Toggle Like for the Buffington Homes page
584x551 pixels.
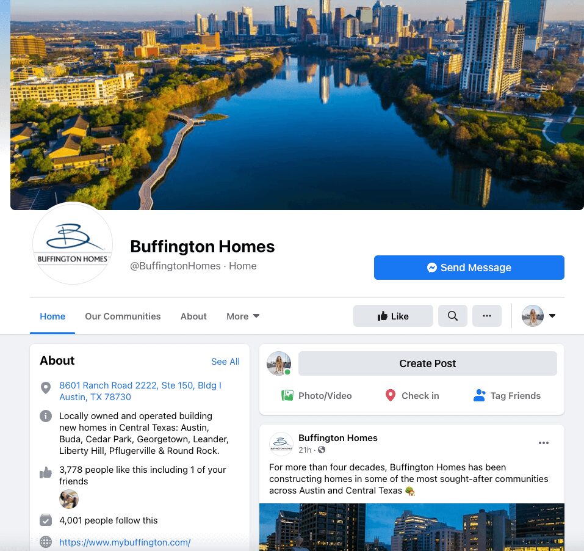pyautogui.click(x=393, y=316)
